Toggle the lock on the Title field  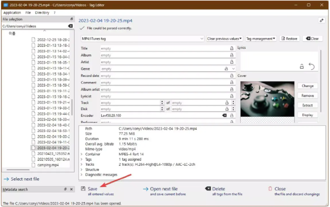(231, 48)
